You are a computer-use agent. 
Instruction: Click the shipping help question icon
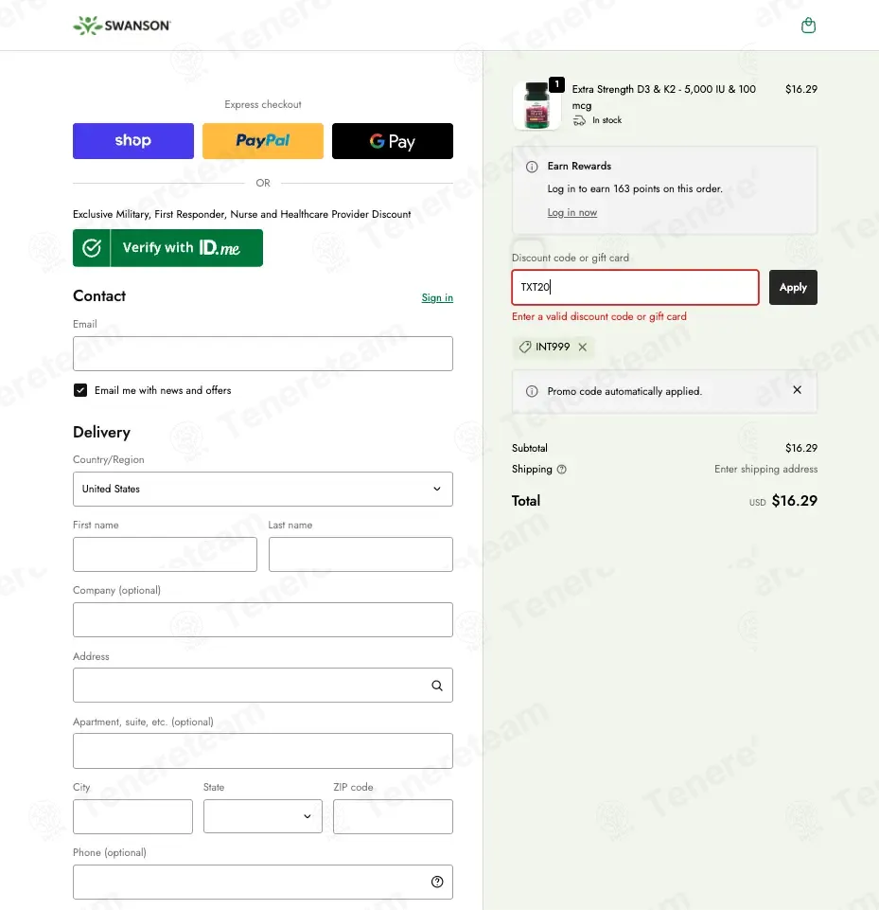coord(561,470)
